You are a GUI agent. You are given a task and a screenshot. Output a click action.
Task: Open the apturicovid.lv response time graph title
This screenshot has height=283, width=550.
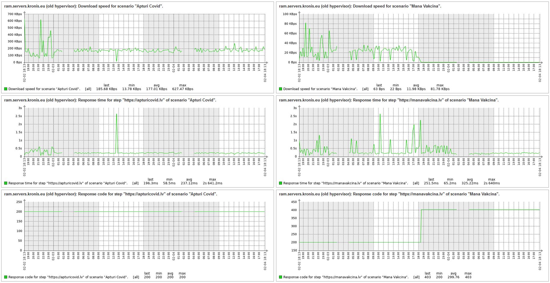[x=110, y=100]
